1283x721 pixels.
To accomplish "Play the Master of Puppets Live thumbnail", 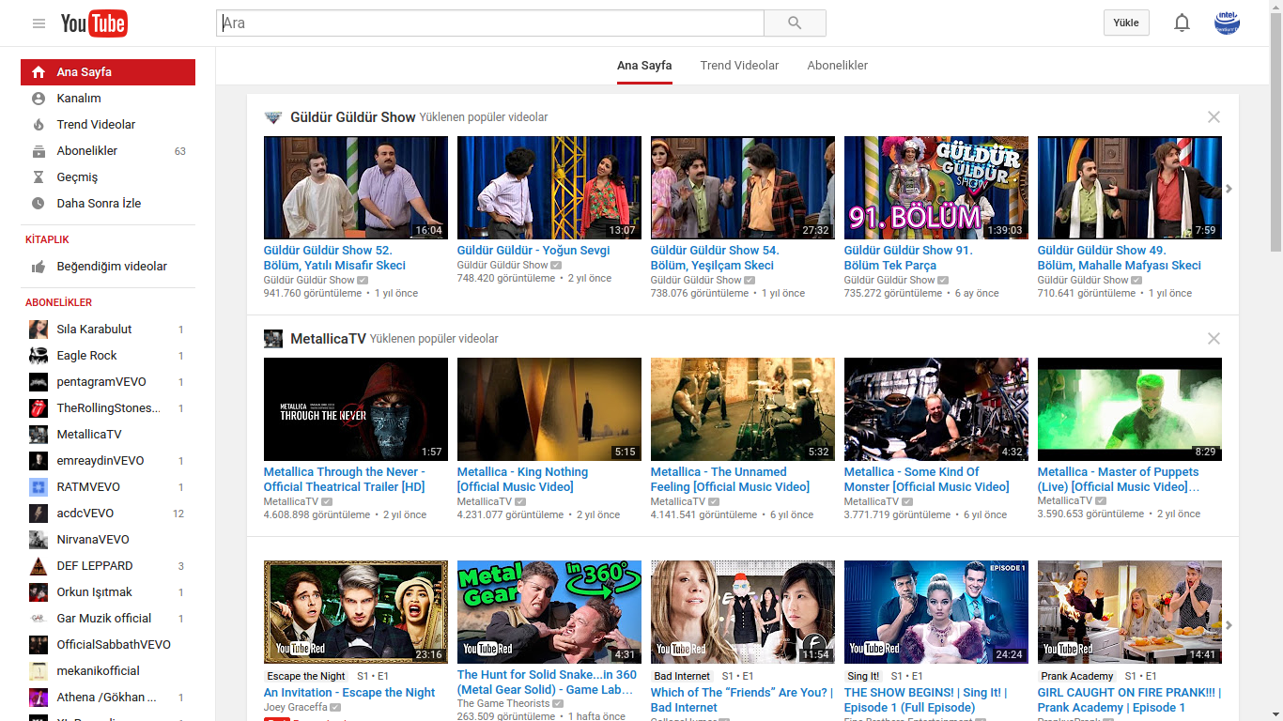I will coord(1130,409).
